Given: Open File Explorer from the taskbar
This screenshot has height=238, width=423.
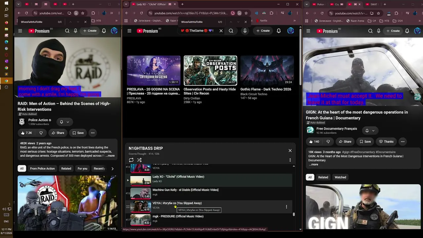Looking at the screenshot, I should 6,29.
